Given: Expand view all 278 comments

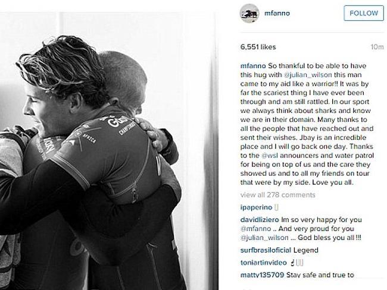Looking at the screenshot, I should [277, 195].
